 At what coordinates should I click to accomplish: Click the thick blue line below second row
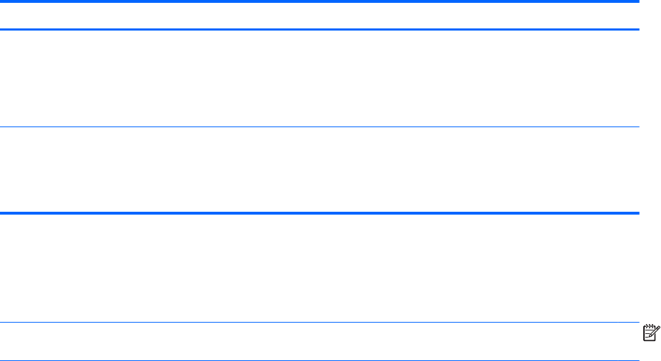point(320,213)
